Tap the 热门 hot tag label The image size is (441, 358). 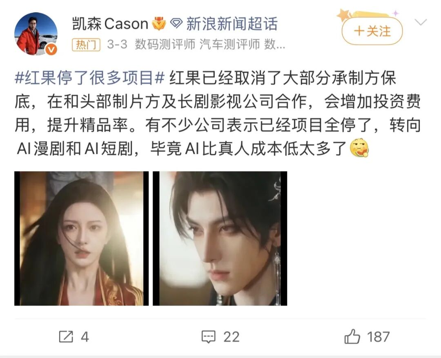tap(86, 45)
